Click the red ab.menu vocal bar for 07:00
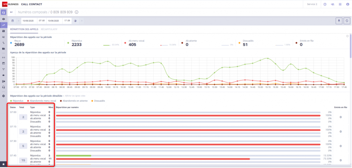352x168 pixels. 188,115
